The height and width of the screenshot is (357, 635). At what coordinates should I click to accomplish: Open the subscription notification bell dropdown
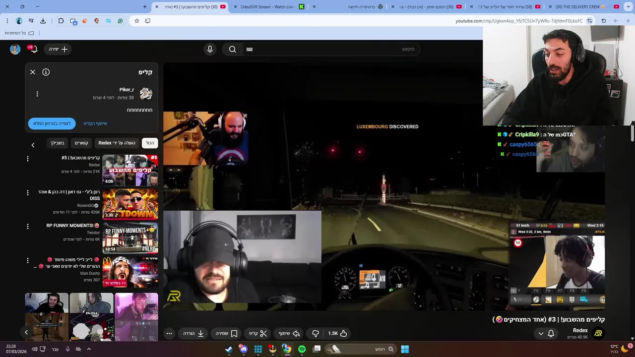tap(546, 333)
